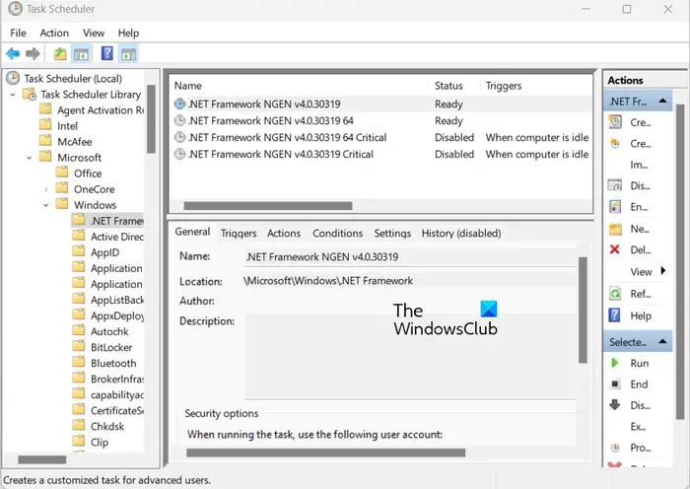The image size is (690, 489).
Task: Sort by the Triggers column header
Action: [x=504, y=86]
